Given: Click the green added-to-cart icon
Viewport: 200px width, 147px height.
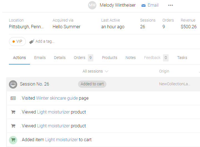Looking at the screenshot, I should (x=13, y=140).
